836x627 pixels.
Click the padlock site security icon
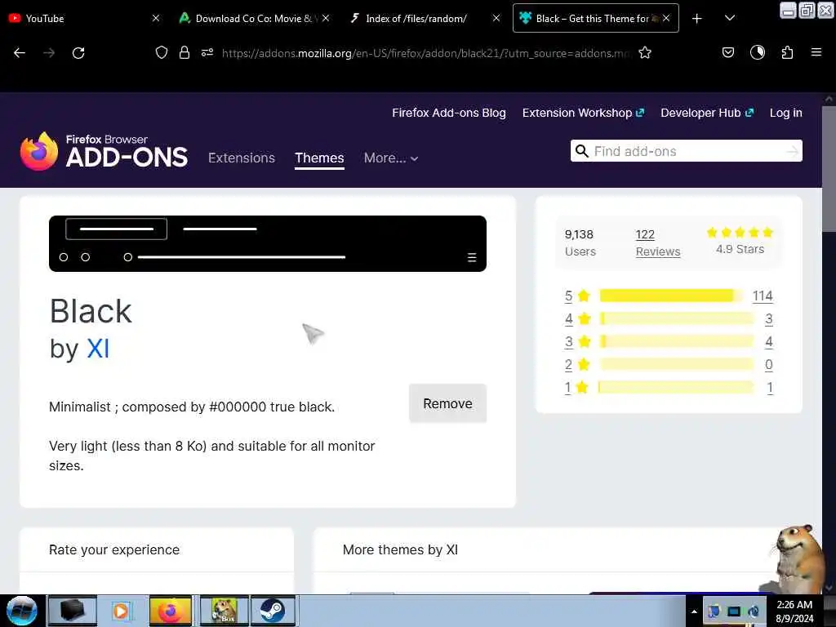point(185,52)
